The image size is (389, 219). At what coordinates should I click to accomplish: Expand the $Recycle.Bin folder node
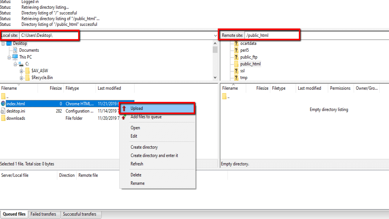pos(21,78)
